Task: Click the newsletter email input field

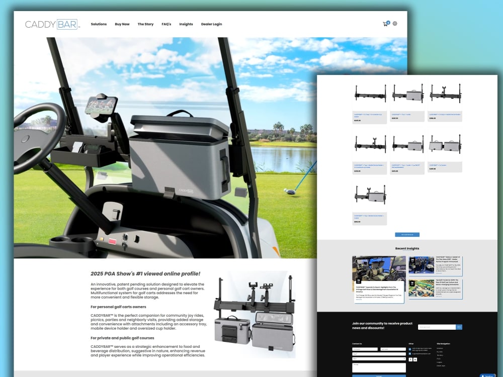Action: coord(437,327)
